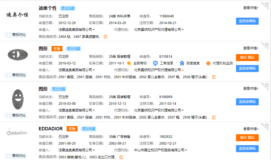The image size is (271, 160).
Task: Open Eddadior logo thumbnail
Action: pyautogui.click(x=17, y=132)
